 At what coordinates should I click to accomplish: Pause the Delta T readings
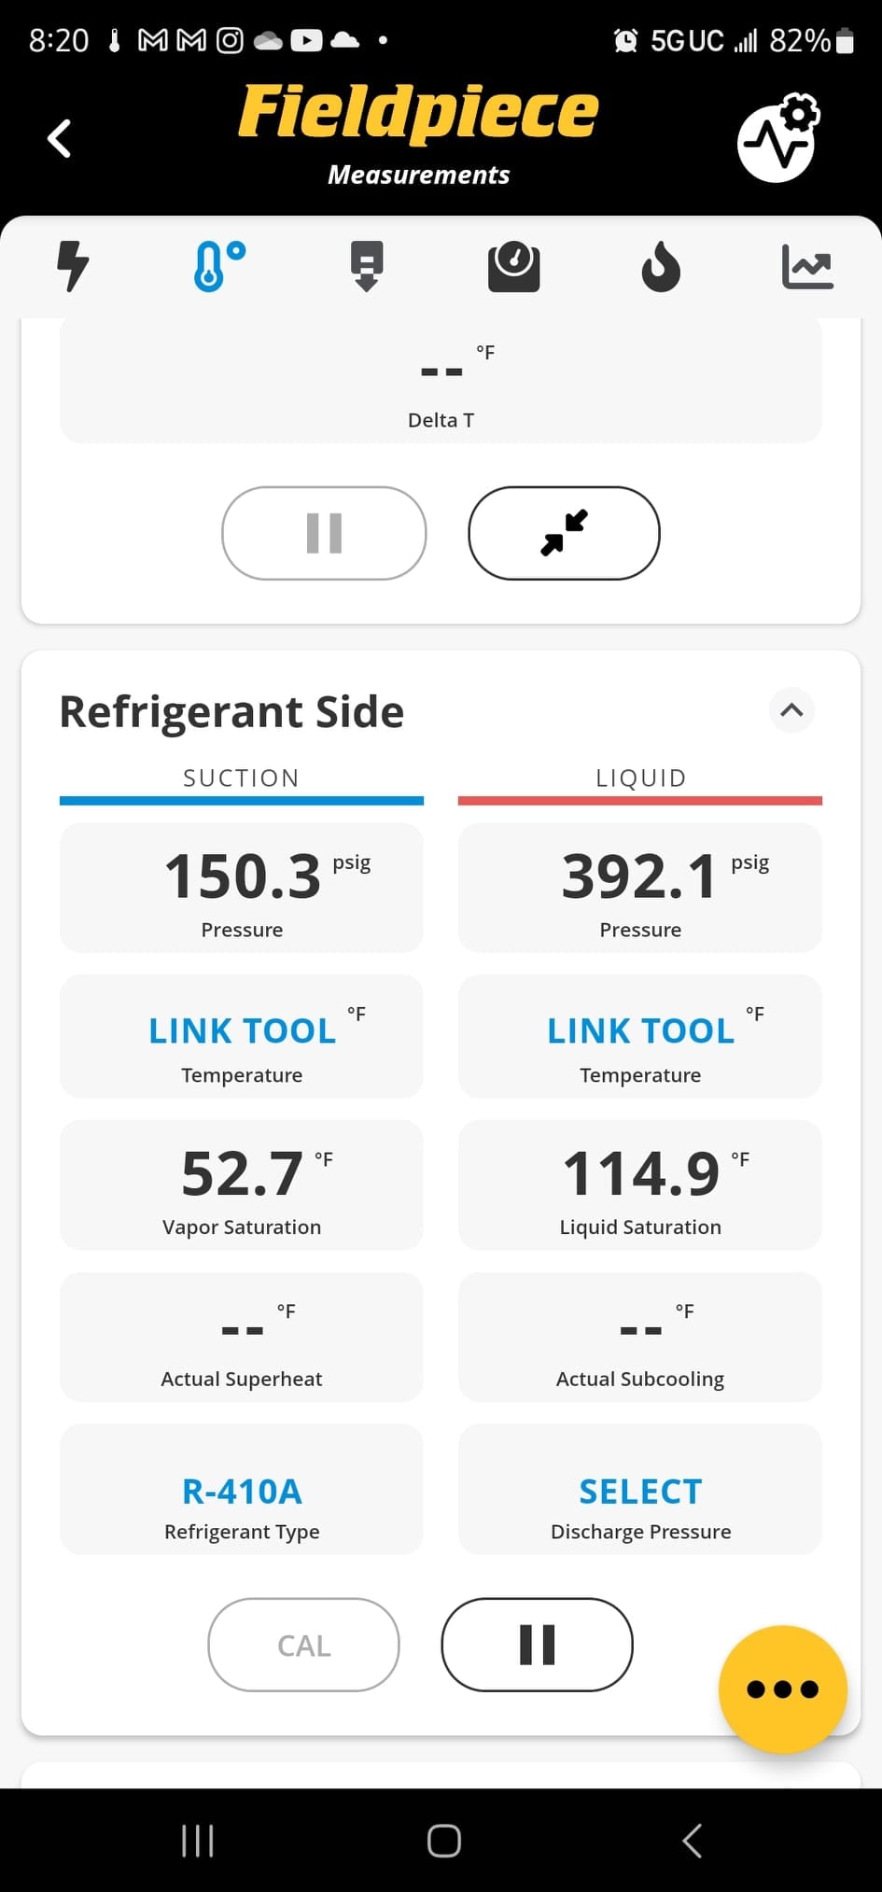click(x=324, y=533)
